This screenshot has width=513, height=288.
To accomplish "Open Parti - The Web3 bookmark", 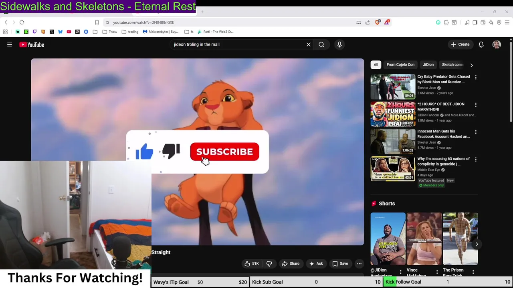I will coord(215,32).
